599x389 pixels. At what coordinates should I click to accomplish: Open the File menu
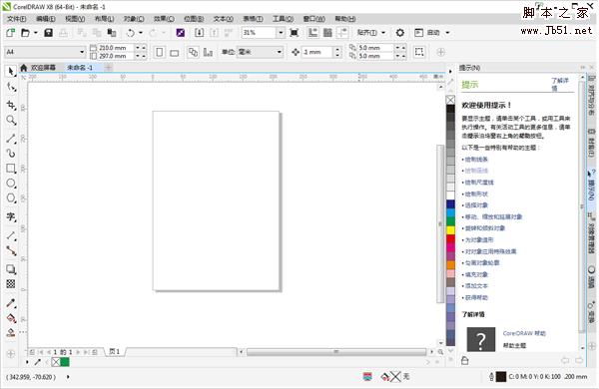click(16, 19)
